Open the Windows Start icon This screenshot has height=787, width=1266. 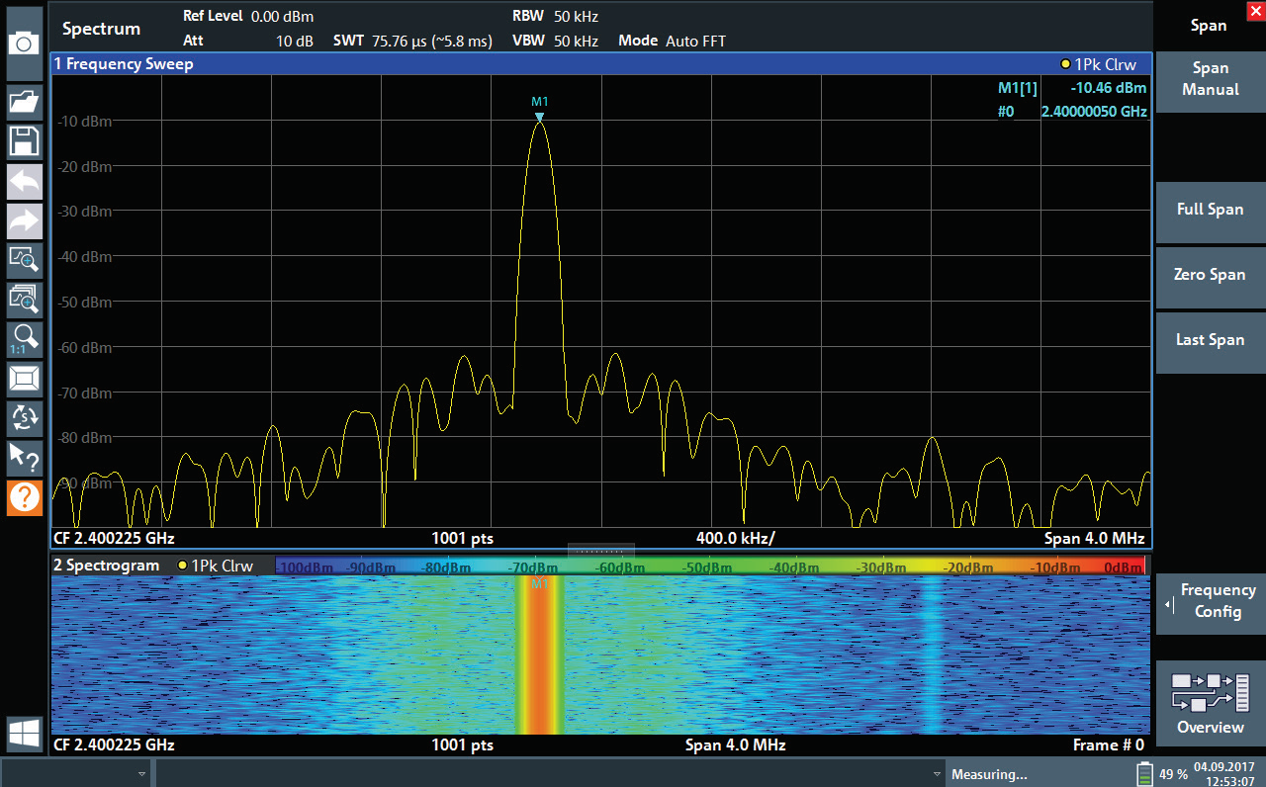24,733
